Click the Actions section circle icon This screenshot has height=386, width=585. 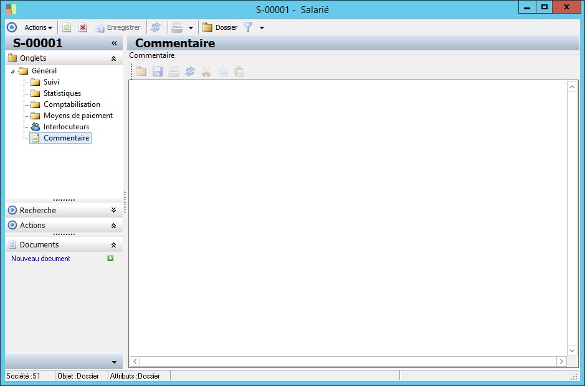[x=12, y=225]
